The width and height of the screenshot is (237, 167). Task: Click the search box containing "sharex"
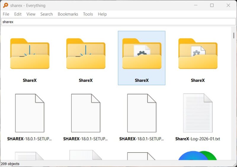tap(118, 22)
